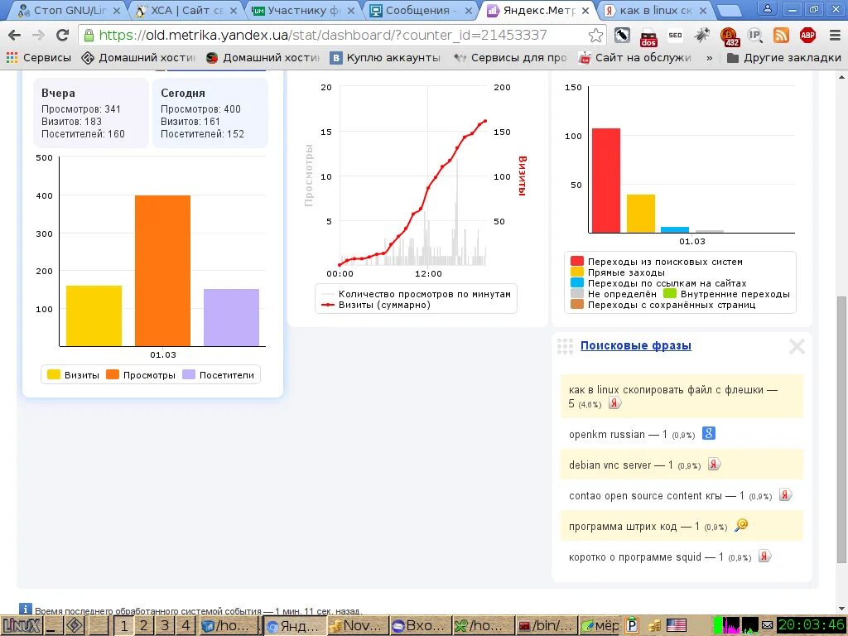Open 'Куплю аккаунты' bookmark

click(x=384, y=57)
